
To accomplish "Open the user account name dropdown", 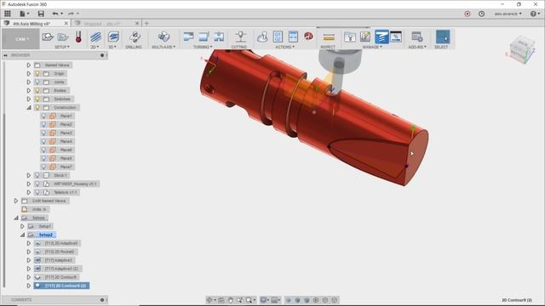I will 508,14.
